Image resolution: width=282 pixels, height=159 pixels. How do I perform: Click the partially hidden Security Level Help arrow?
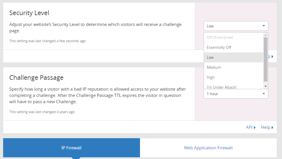pos(272,57)
